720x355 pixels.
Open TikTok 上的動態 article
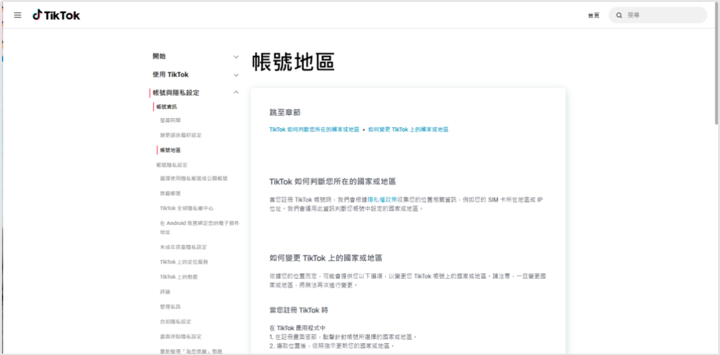[179, 277]
